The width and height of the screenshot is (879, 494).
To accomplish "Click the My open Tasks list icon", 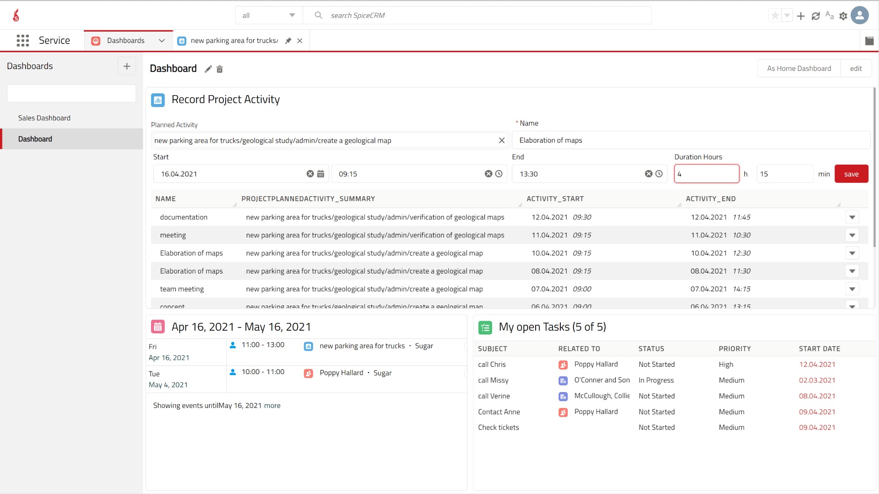I will (485, 328).
